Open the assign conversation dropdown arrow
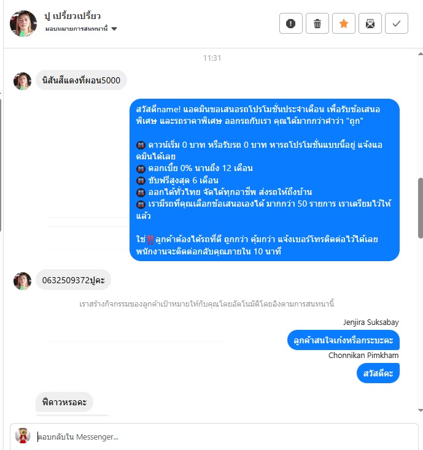 [114, 29]
